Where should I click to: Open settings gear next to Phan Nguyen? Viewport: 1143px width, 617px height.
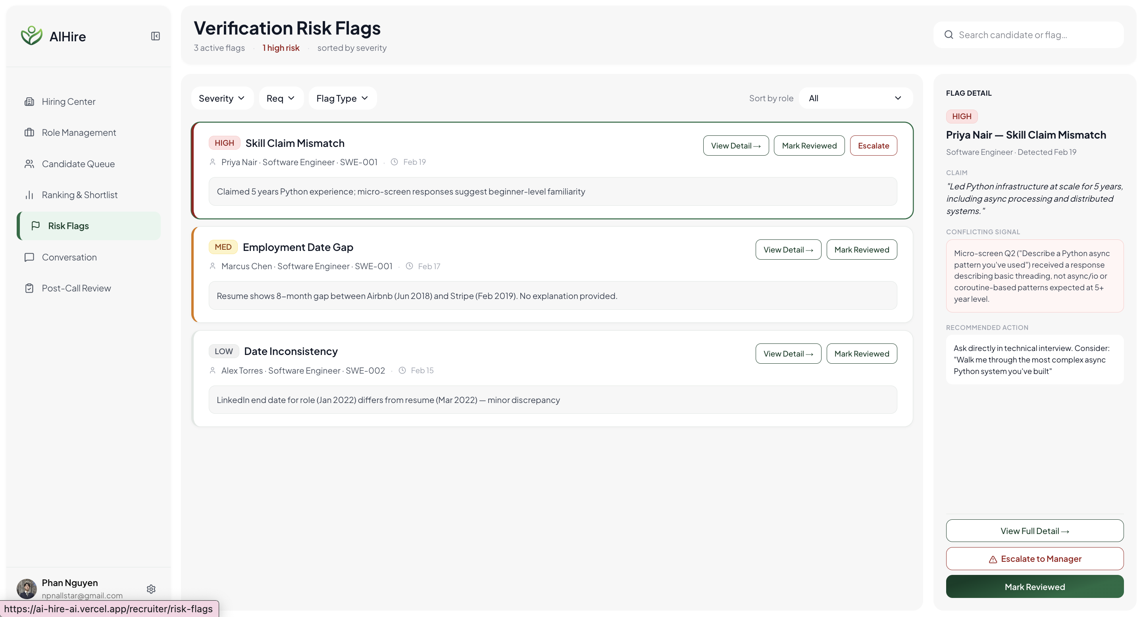151,588
